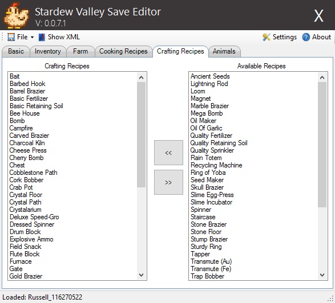
Task: Select Tapper recipe
Action: [x=200, y=254]
